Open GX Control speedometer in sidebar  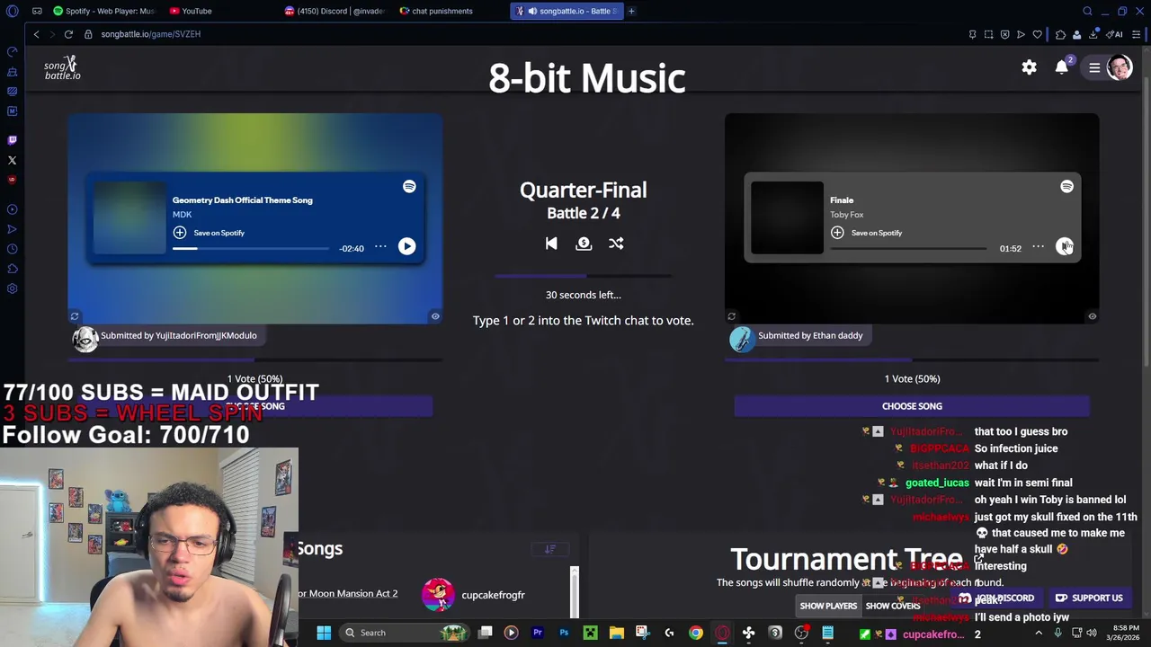pyautogui.click(x=12, y=51)
